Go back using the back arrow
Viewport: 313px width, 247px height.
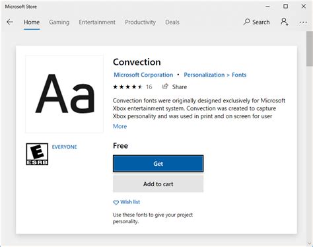click(10, 22)
